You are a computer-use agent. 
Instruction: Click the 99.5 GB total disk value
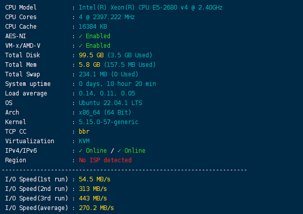coord(90,55)
